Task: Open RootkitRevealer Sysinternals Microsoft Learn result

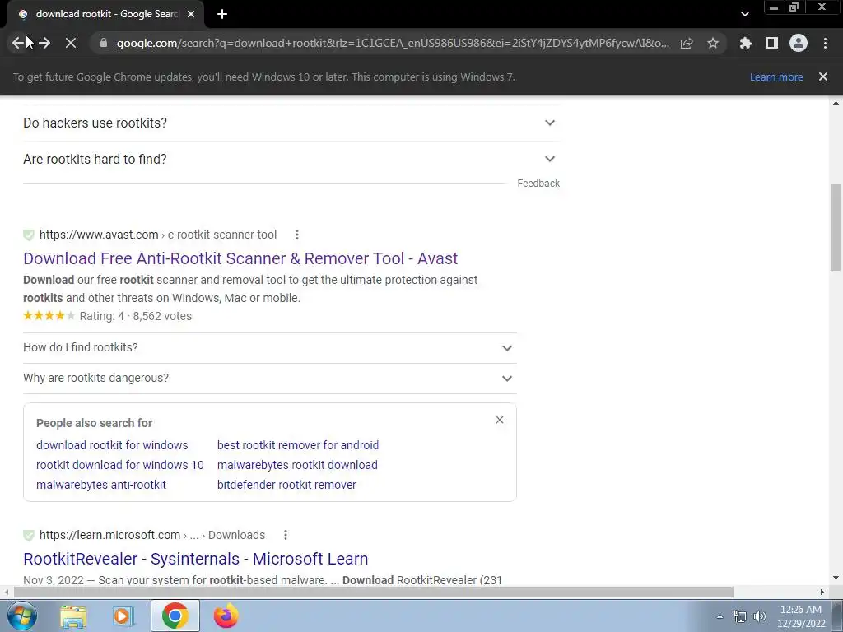Action: click(x=196, y=559)
